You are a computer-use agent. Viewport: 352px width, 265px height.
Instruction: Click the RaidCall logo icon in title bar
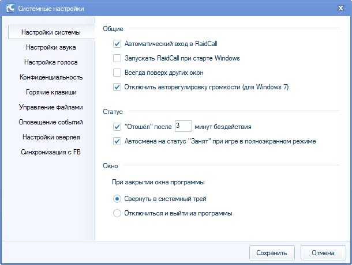10,8
